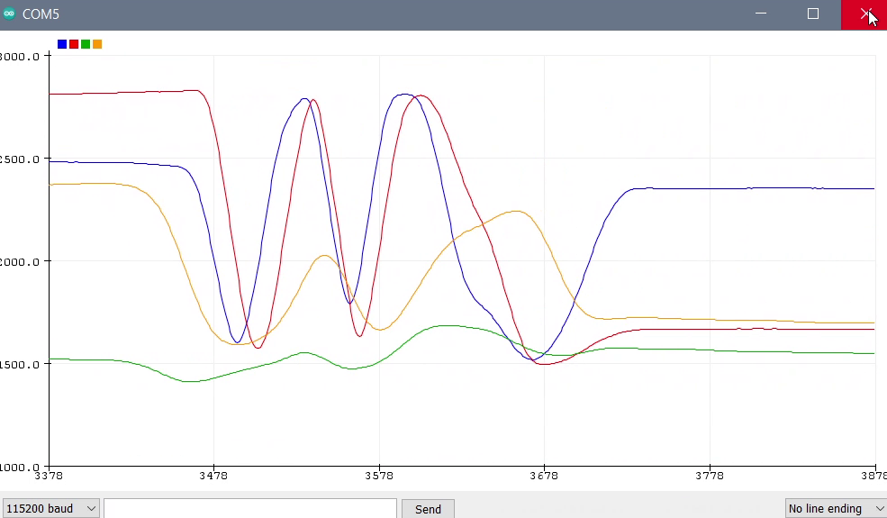Screen dimensions: 887x518
Task: Click the Send button
Action: click(428, 509)
